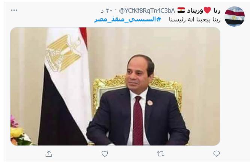Viewport: 250px width, 162px height.
Task: Share the tweet with the upload arrow icon
Action: pos(49,154)
